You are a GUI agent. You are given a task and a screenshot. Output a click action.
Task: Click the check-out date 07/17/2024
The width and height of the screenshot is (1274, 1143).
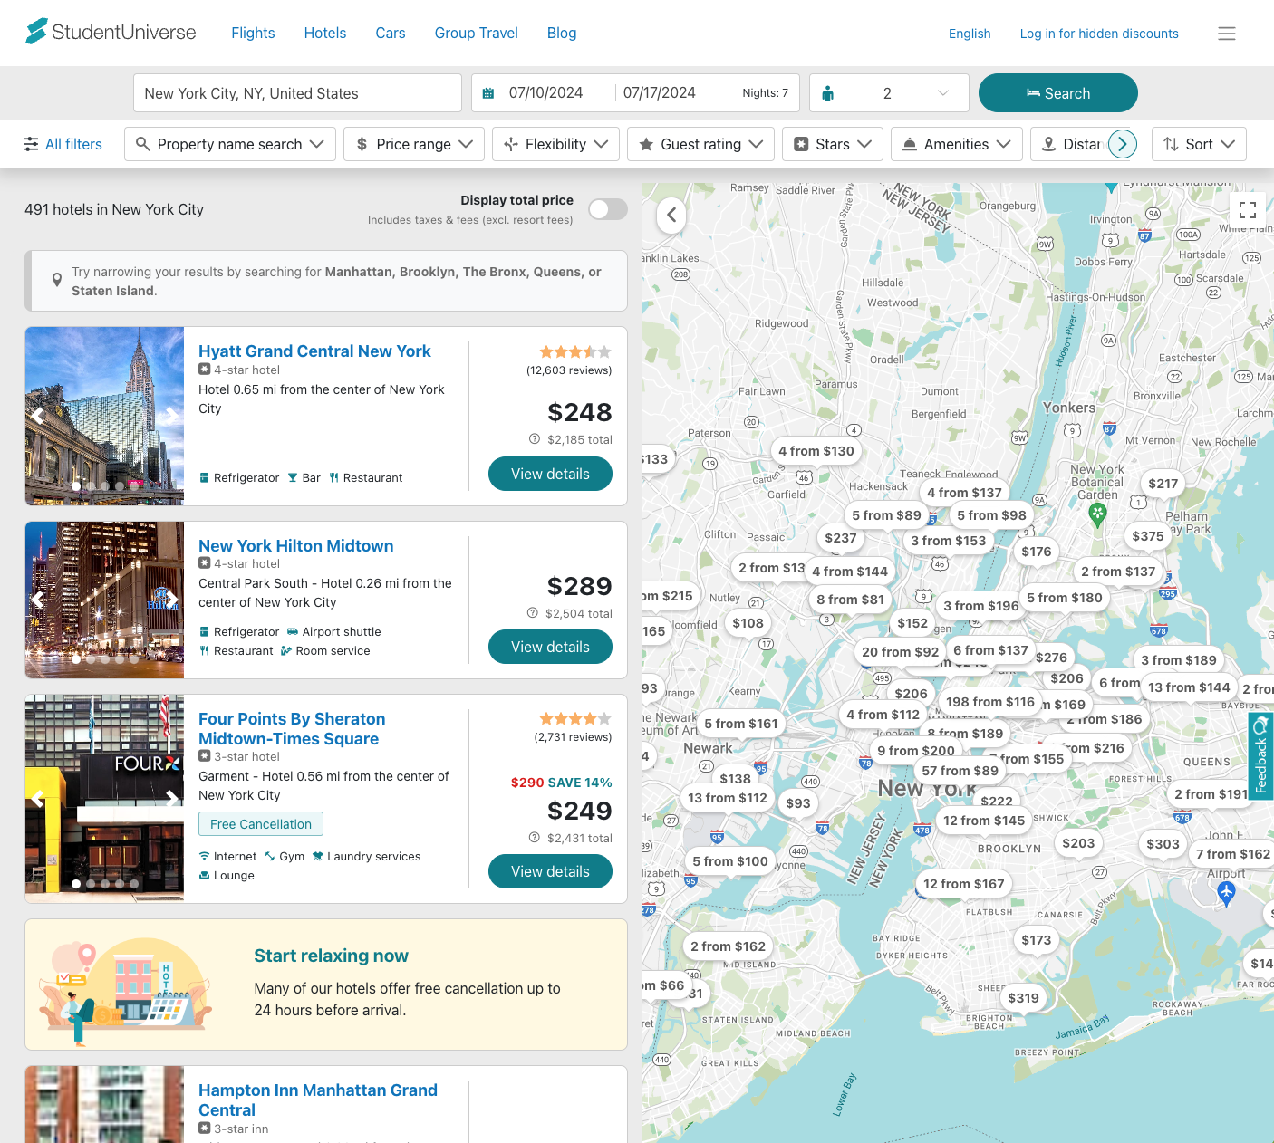pos(660,93)
